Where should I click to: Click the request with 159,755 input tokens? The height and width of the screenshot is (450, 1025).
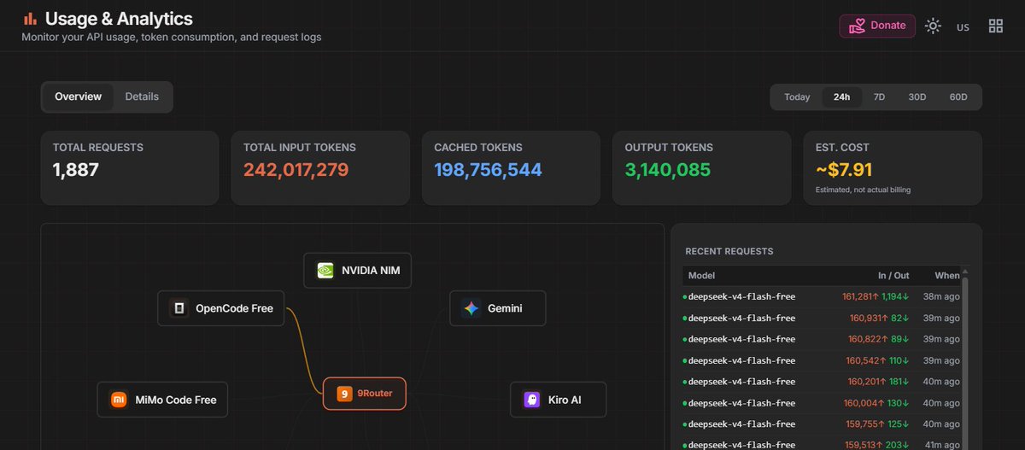pyautogui.click(x=823, y=424)
